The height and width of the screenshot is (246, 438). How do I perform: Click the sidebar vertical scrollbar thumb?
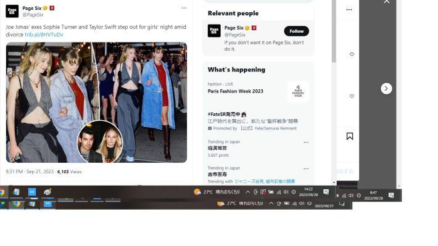pos(334,31)
